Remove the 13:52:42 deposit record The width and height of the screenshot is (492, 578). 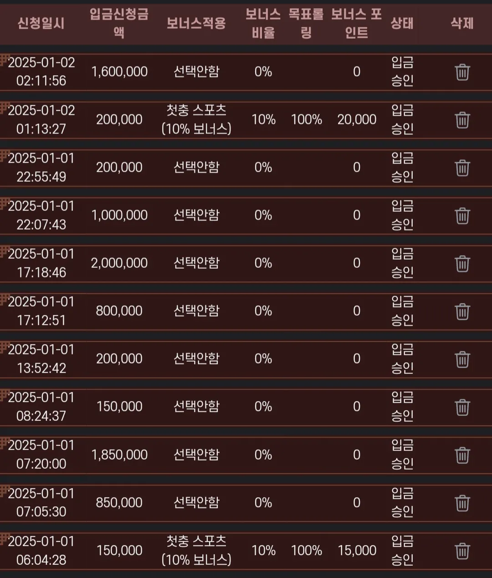point(462,359)
